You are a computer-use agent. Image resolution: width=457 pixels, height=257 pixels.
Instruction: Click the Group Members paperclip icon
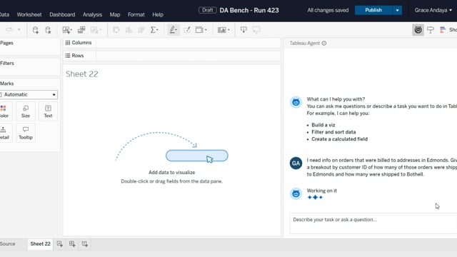(187, 30)
